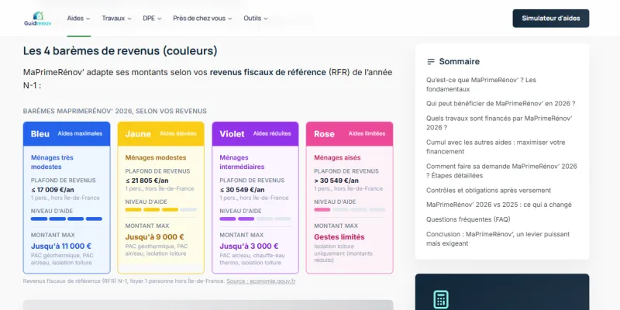The width and height of the screenshot is (620, 310).
Task: Go to MaPrimeRénov' 2026 vs 2025 section
Action: tap(499, 205)
